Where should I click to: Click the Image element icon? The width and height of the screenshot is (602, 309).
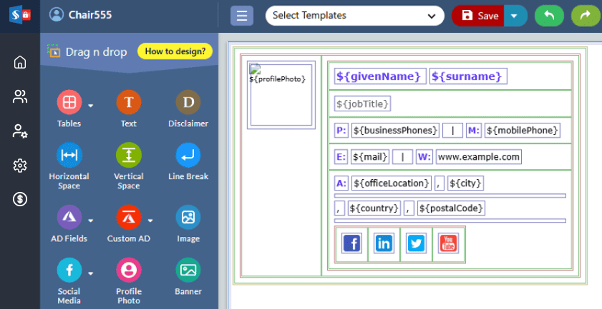coord(188,217)
